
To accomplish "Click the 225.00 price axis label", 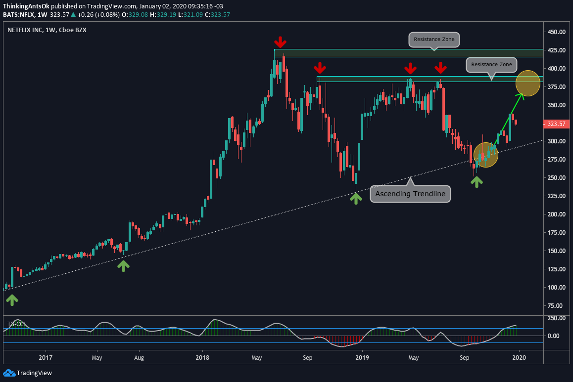I will click(557, 196).
